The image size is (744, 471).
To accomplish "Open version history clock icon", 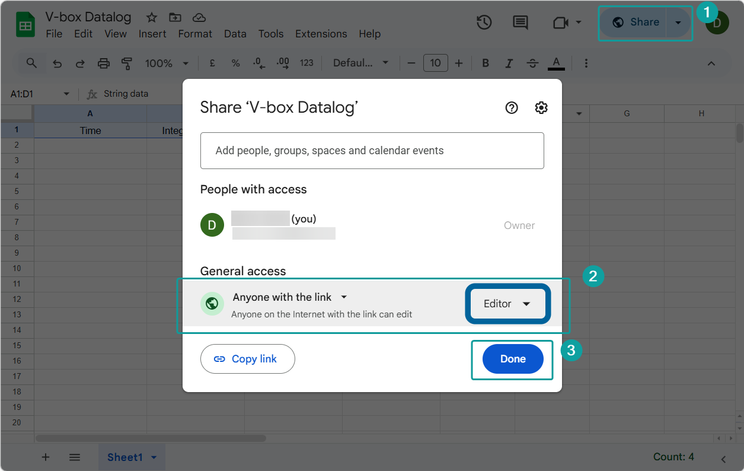I will pos(484,23).
